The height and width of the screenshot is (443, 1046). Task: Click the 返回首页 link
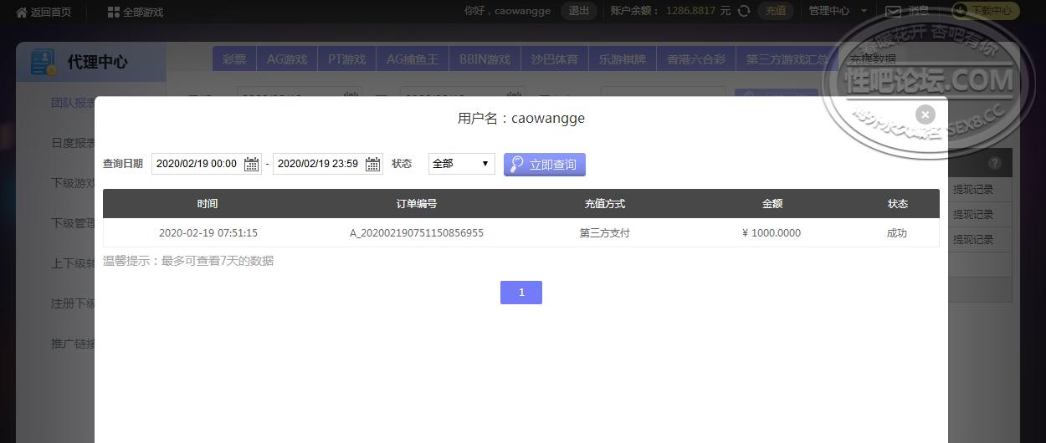pos(51,12)
